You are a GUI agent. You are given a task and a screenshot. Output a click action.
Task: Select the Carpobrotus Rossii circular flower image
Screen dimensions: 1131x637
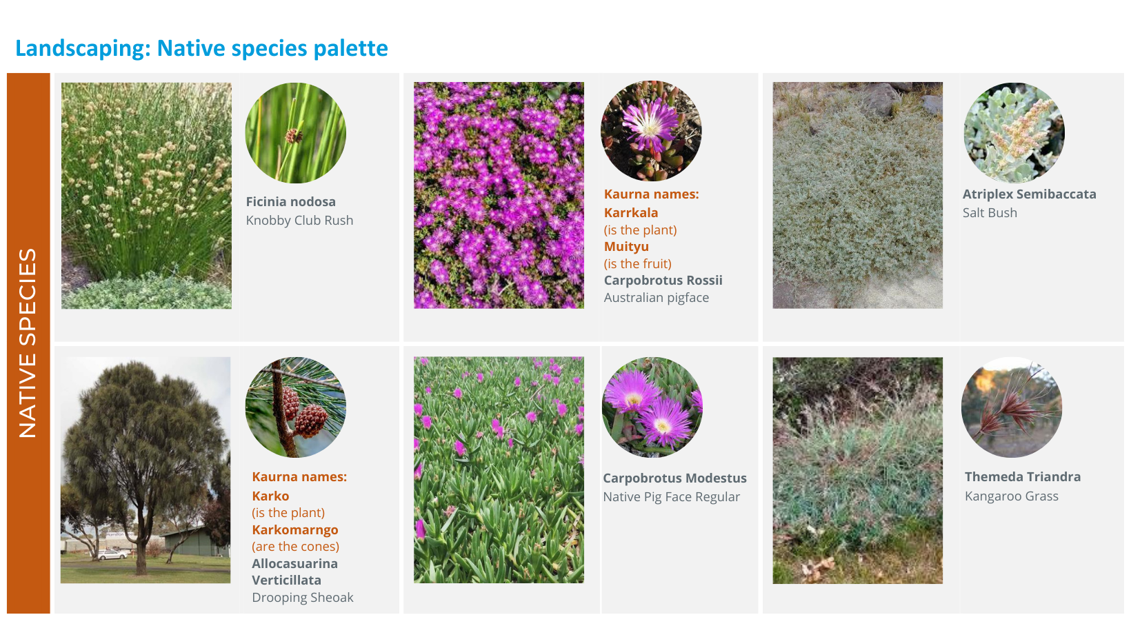point(651,131)
